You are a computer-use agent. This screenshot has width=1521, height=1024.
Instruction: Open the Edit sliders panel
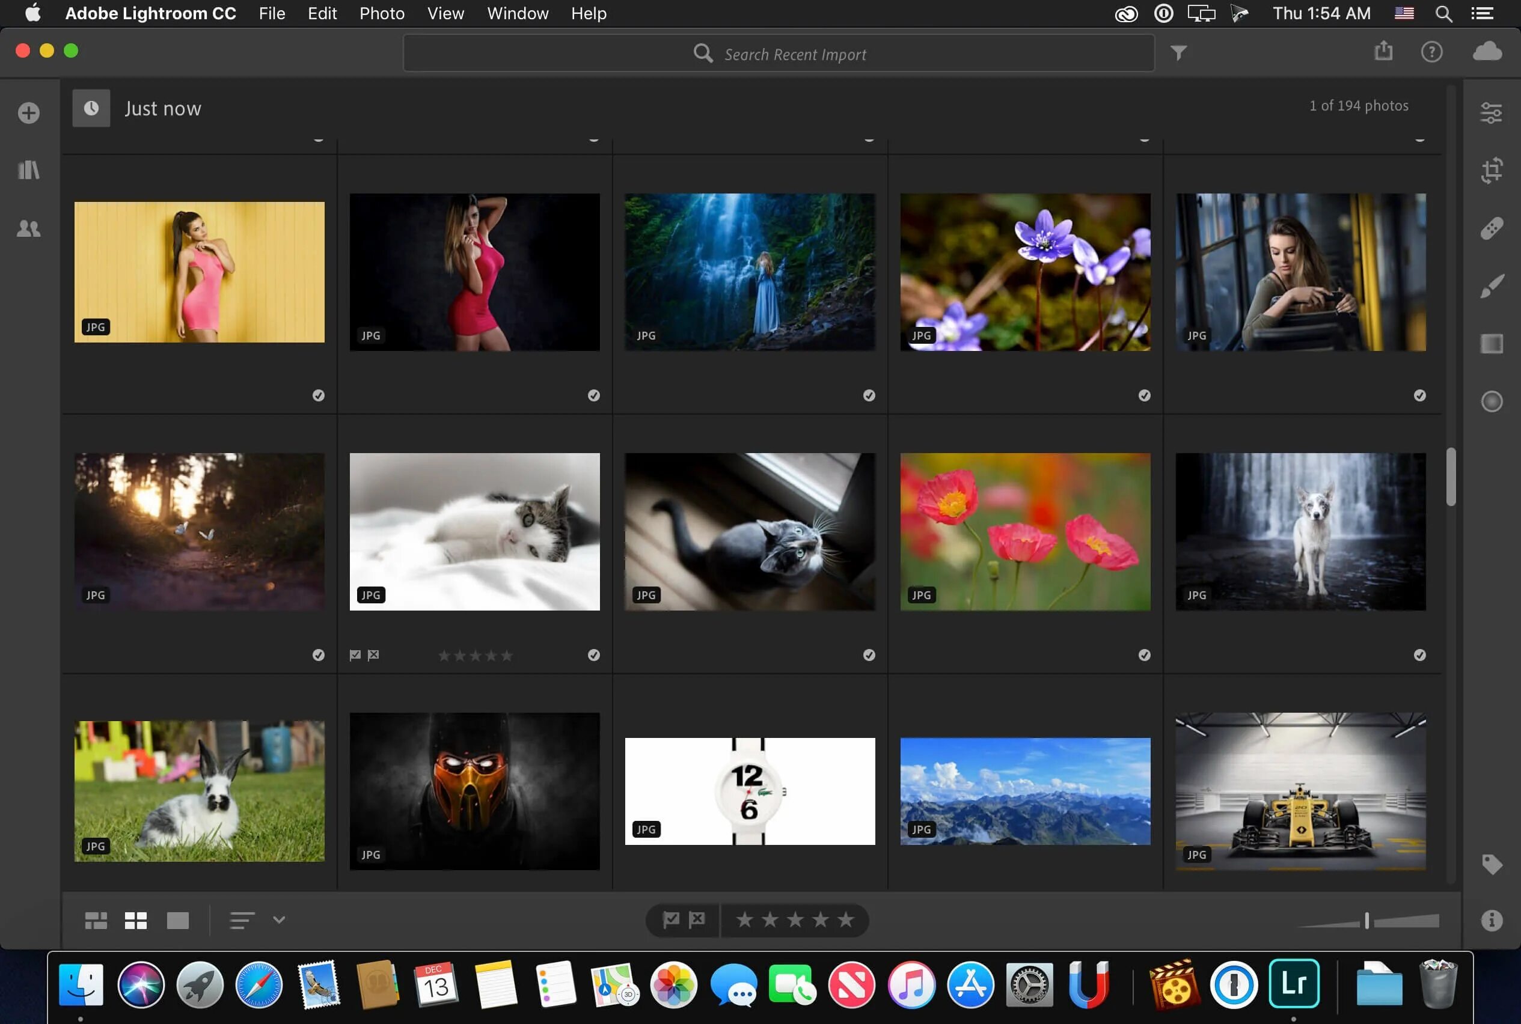[x=1491, y=113]
